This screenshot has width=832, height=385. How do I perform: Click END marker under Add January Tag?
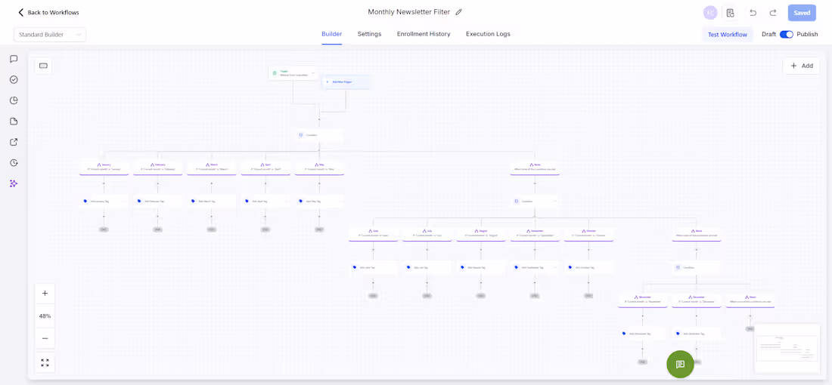104,229
